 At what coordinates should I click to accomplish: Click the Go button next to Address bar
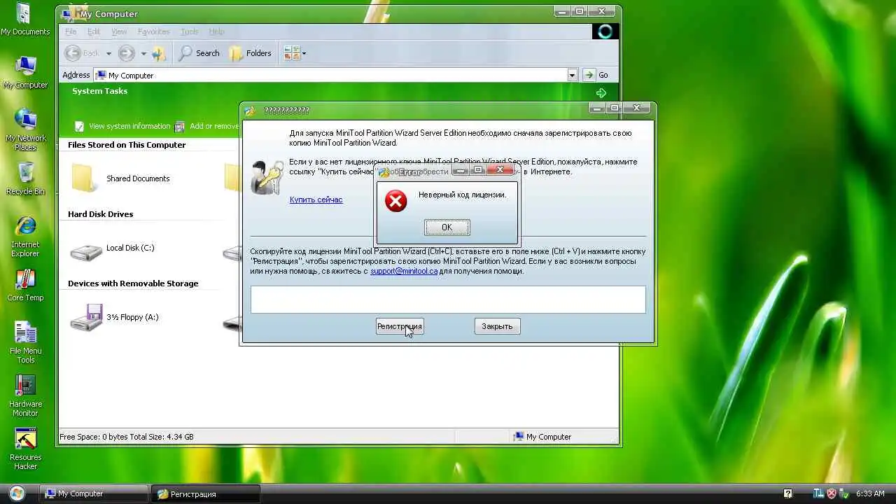(596, 75)
